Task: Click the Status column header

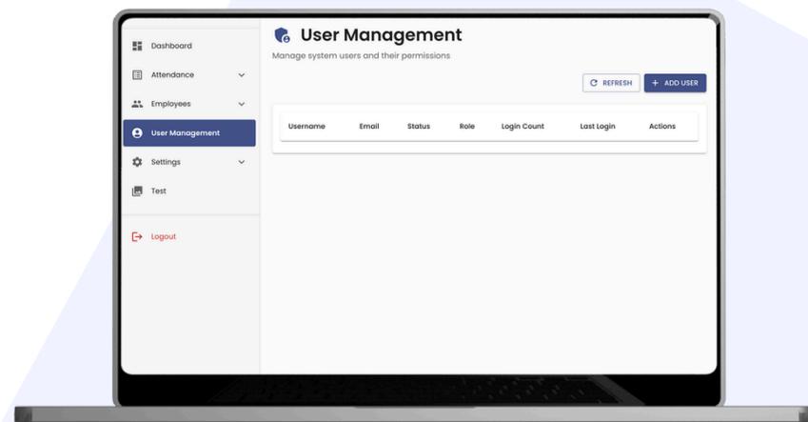Action: [419, 127]
